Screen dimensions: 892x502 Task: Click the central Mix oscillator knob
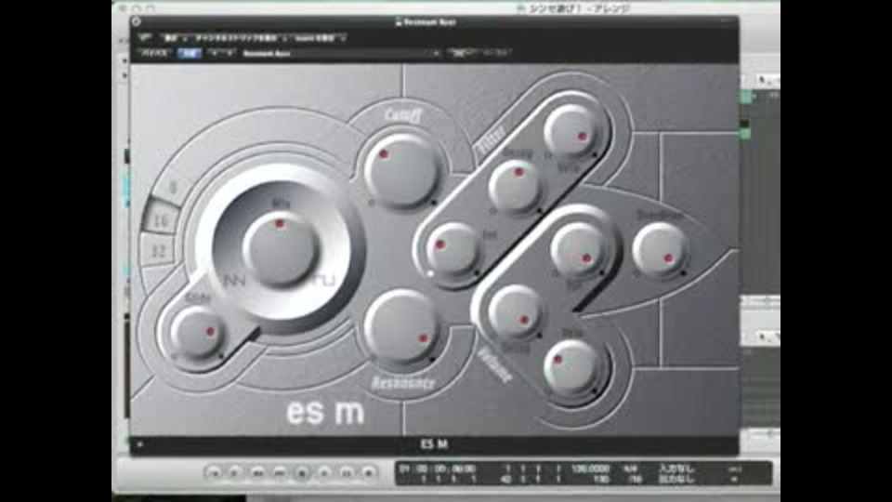pos(280,247)
